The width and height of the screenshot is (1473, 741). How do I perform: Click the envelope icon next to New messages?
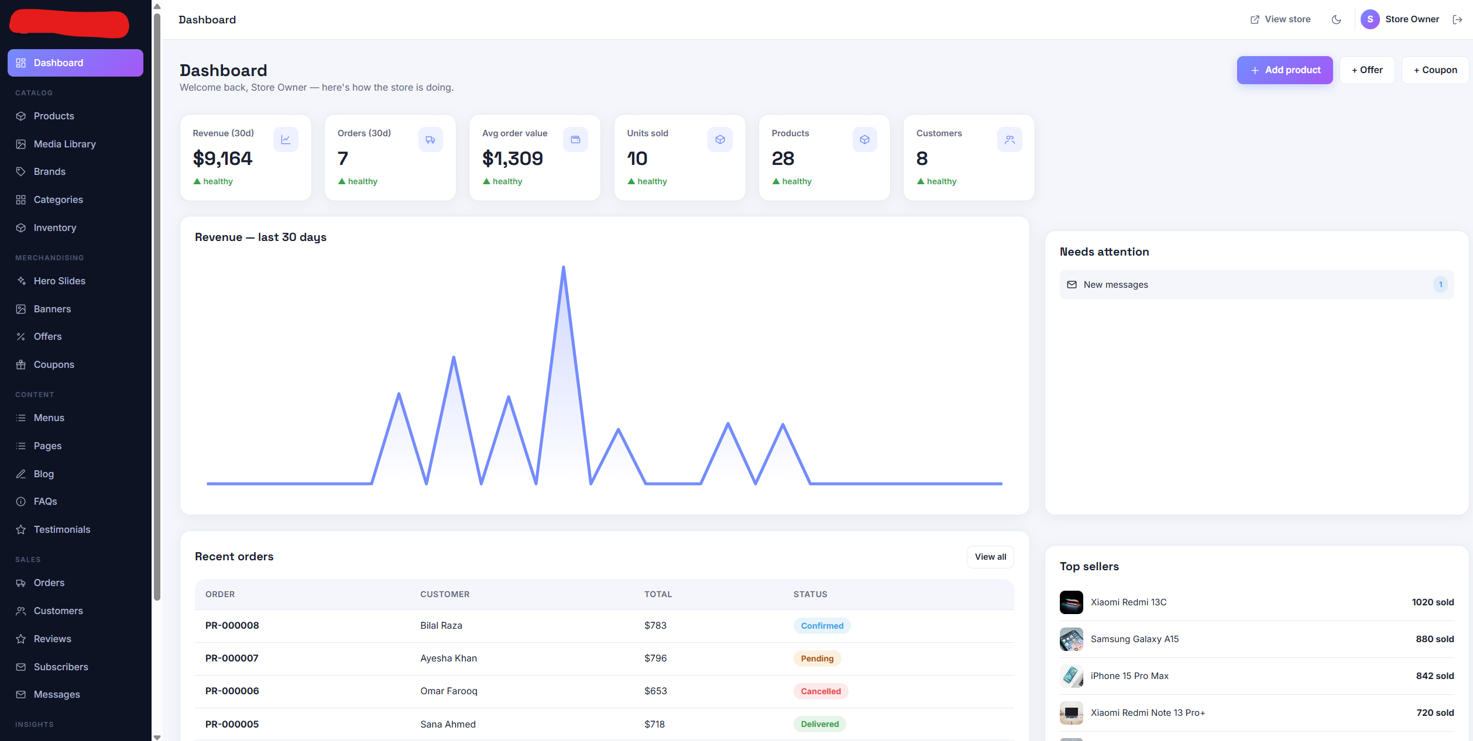[1072, 285]
